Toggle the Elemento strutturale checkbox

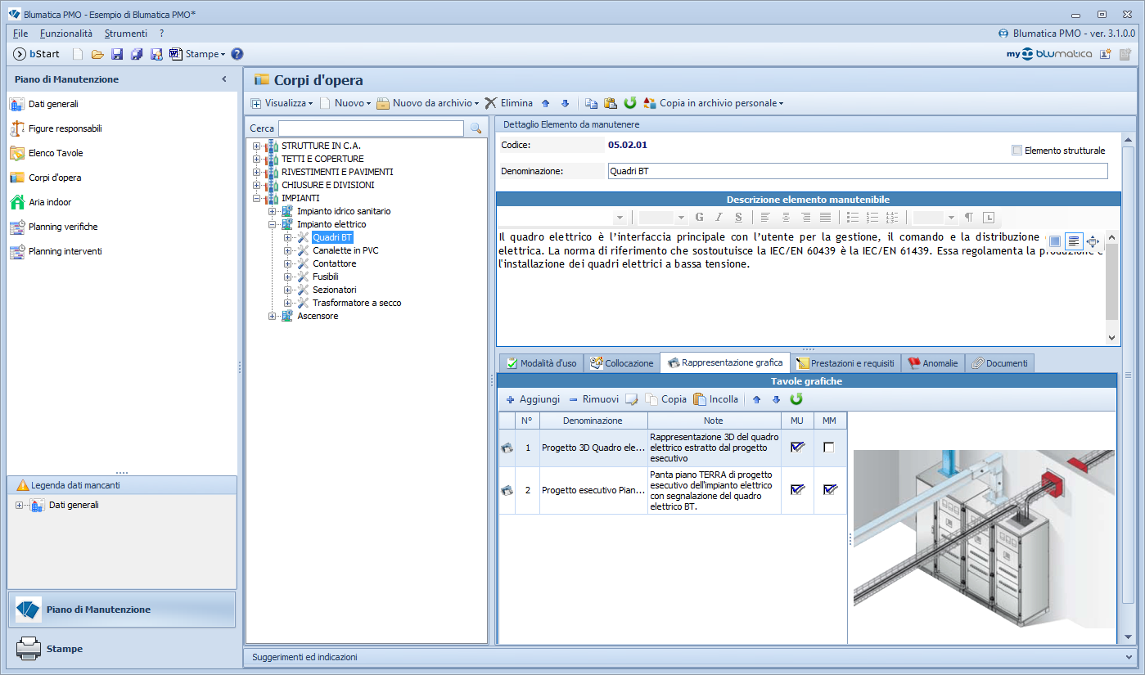[1017, 151]
